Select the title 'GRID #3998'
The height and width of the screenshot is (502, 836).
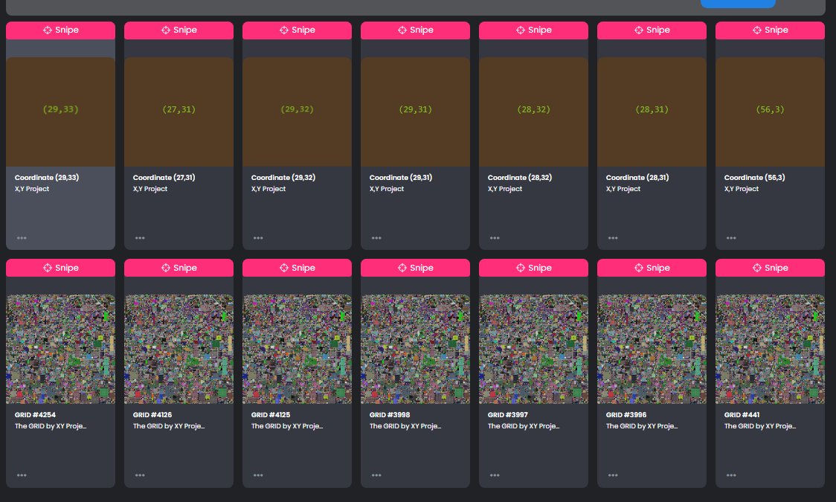390,414
